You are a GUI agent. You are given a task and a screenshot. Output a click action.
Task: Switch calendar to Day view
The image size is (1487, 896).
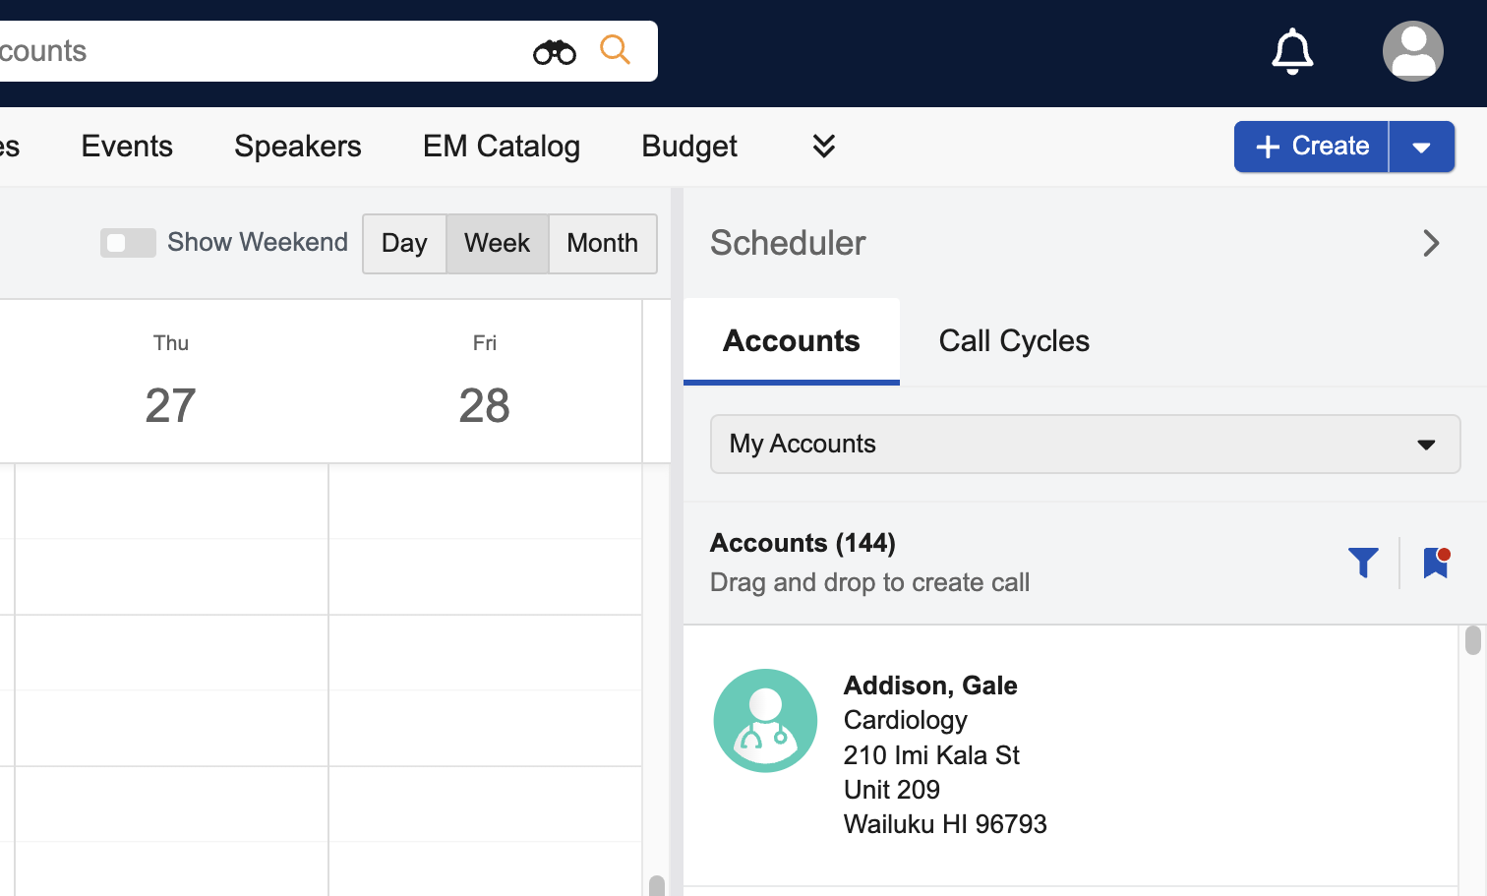404,243
